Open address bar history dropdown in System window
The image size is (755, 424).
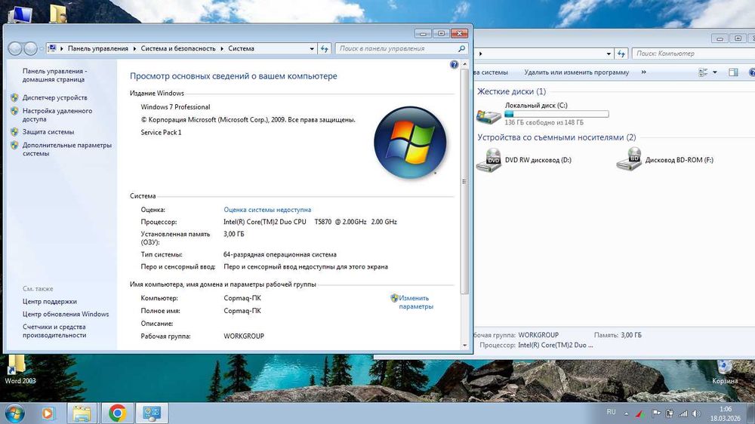[x=312, y=48]
